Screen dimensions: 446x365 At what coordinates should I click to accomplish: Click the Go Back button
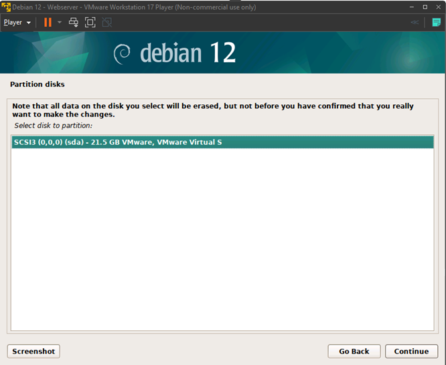354,351
